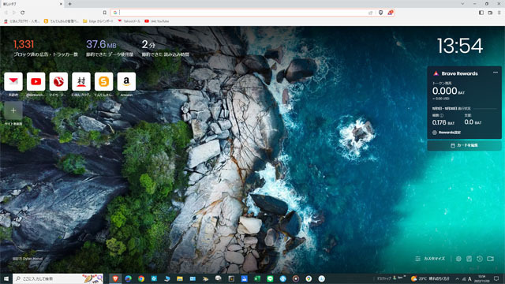The height and width of the screenshot is (284, 505).
Task: Click the Brave Rewards triangle icon in toolbar
Action: [390, 13]
